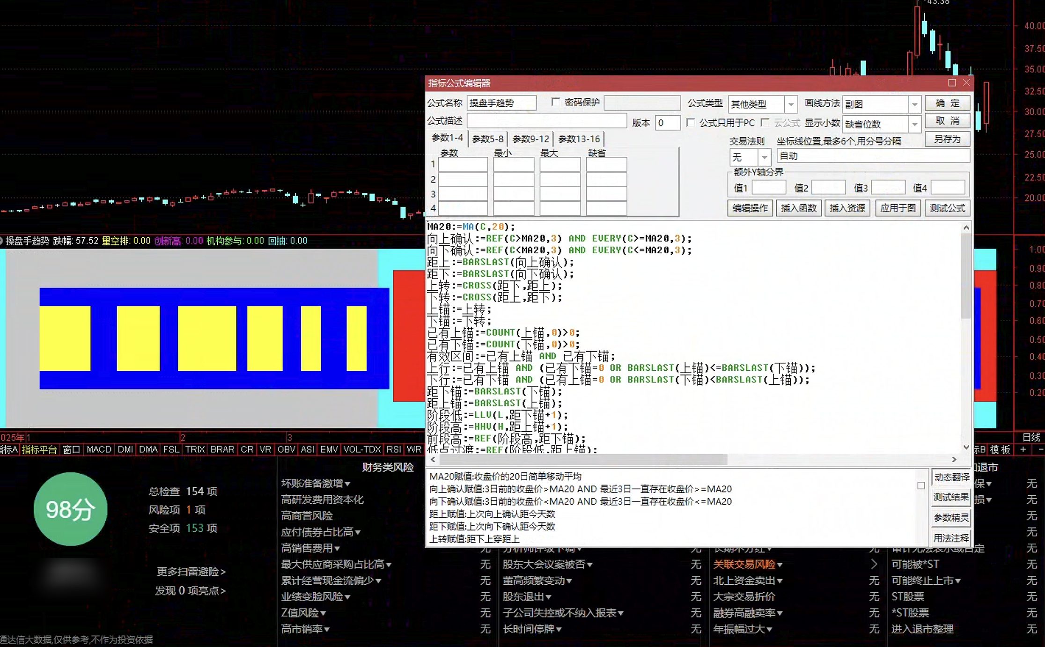Viewport: 1045px width, 647px height.
Task: Click the 取消 button
Action: click(x=947, y=121)
